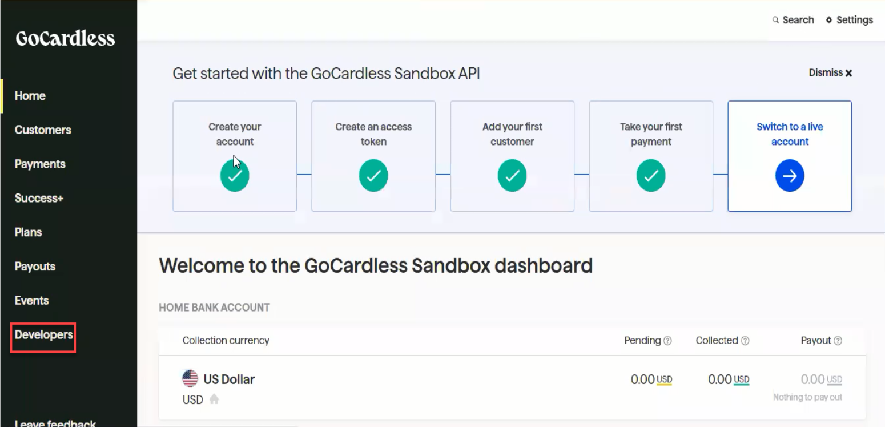Click the blue arrow icon for live account
The width and height of the screenshot is (885, 428).
[x=790, y=176]
